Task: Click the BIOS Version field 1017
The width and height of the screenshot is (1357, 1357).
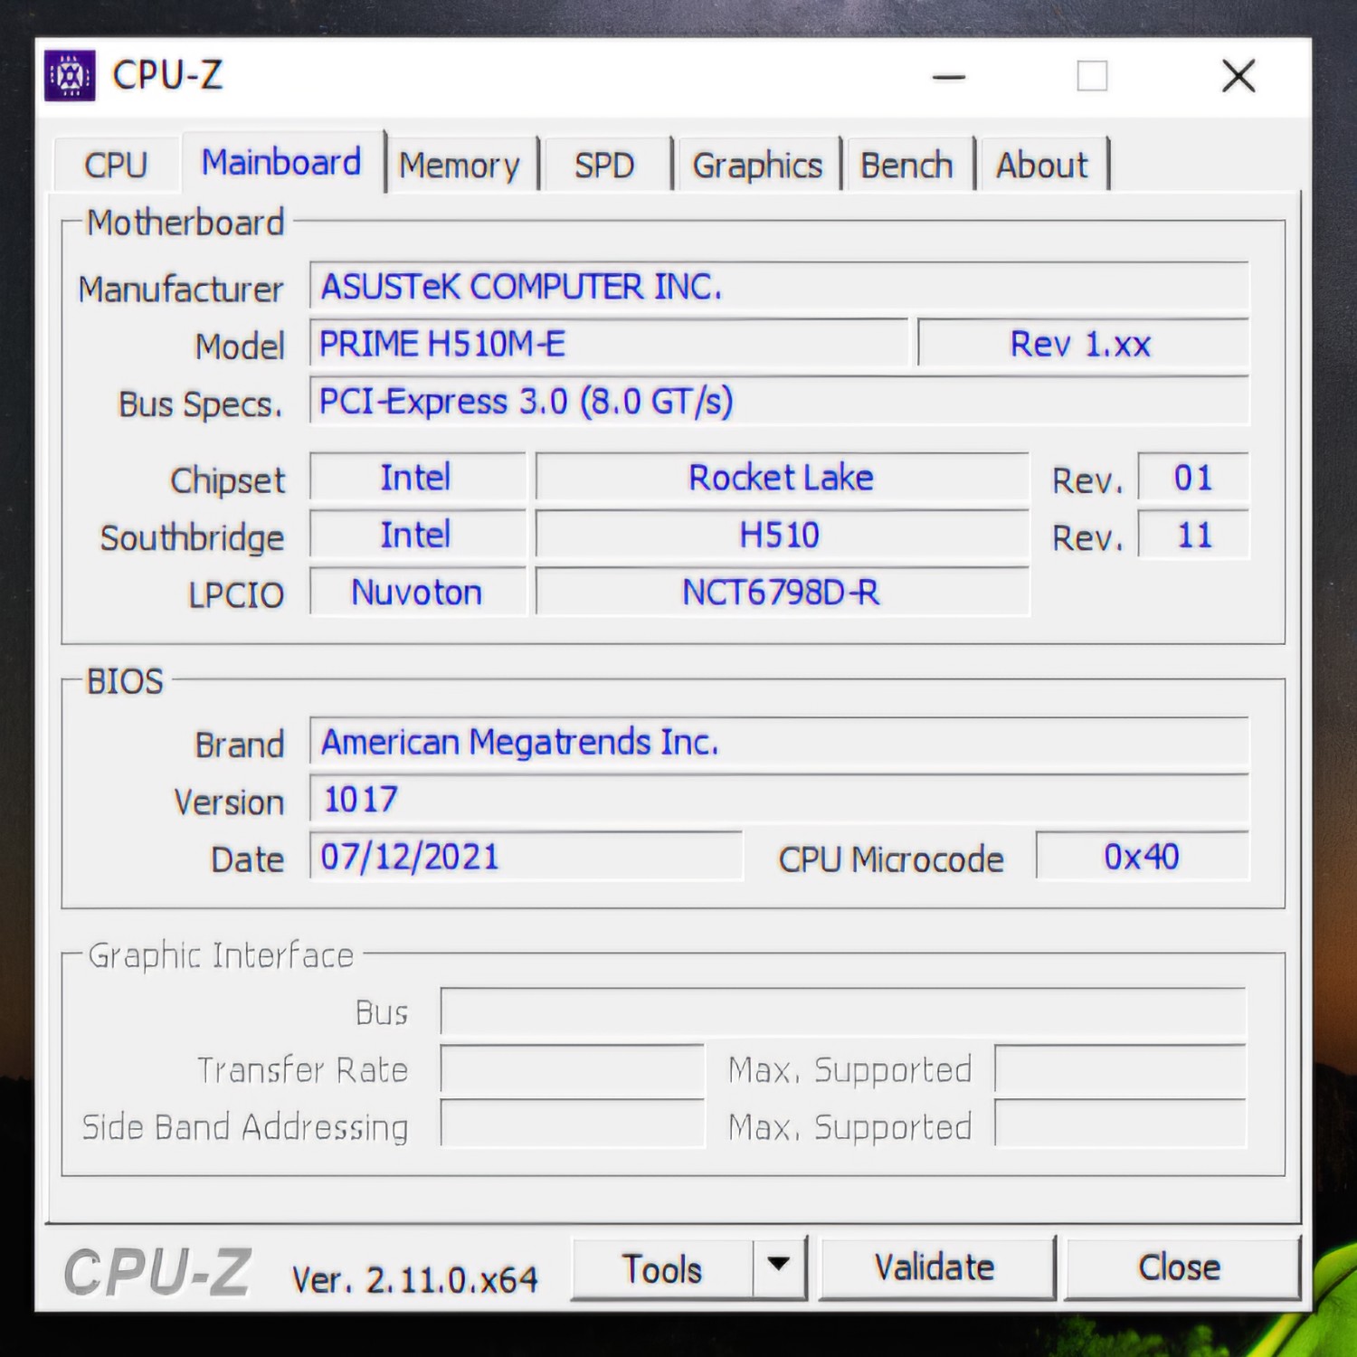Action: pyautogui.click(x=779, y=800)
